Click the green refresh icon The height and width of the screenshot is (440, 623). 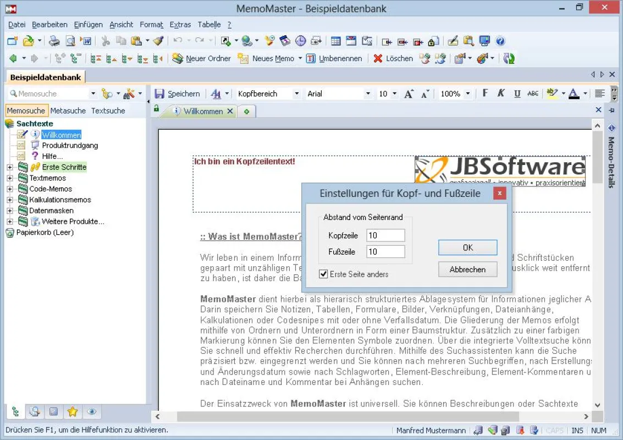(x=509, y=58)
